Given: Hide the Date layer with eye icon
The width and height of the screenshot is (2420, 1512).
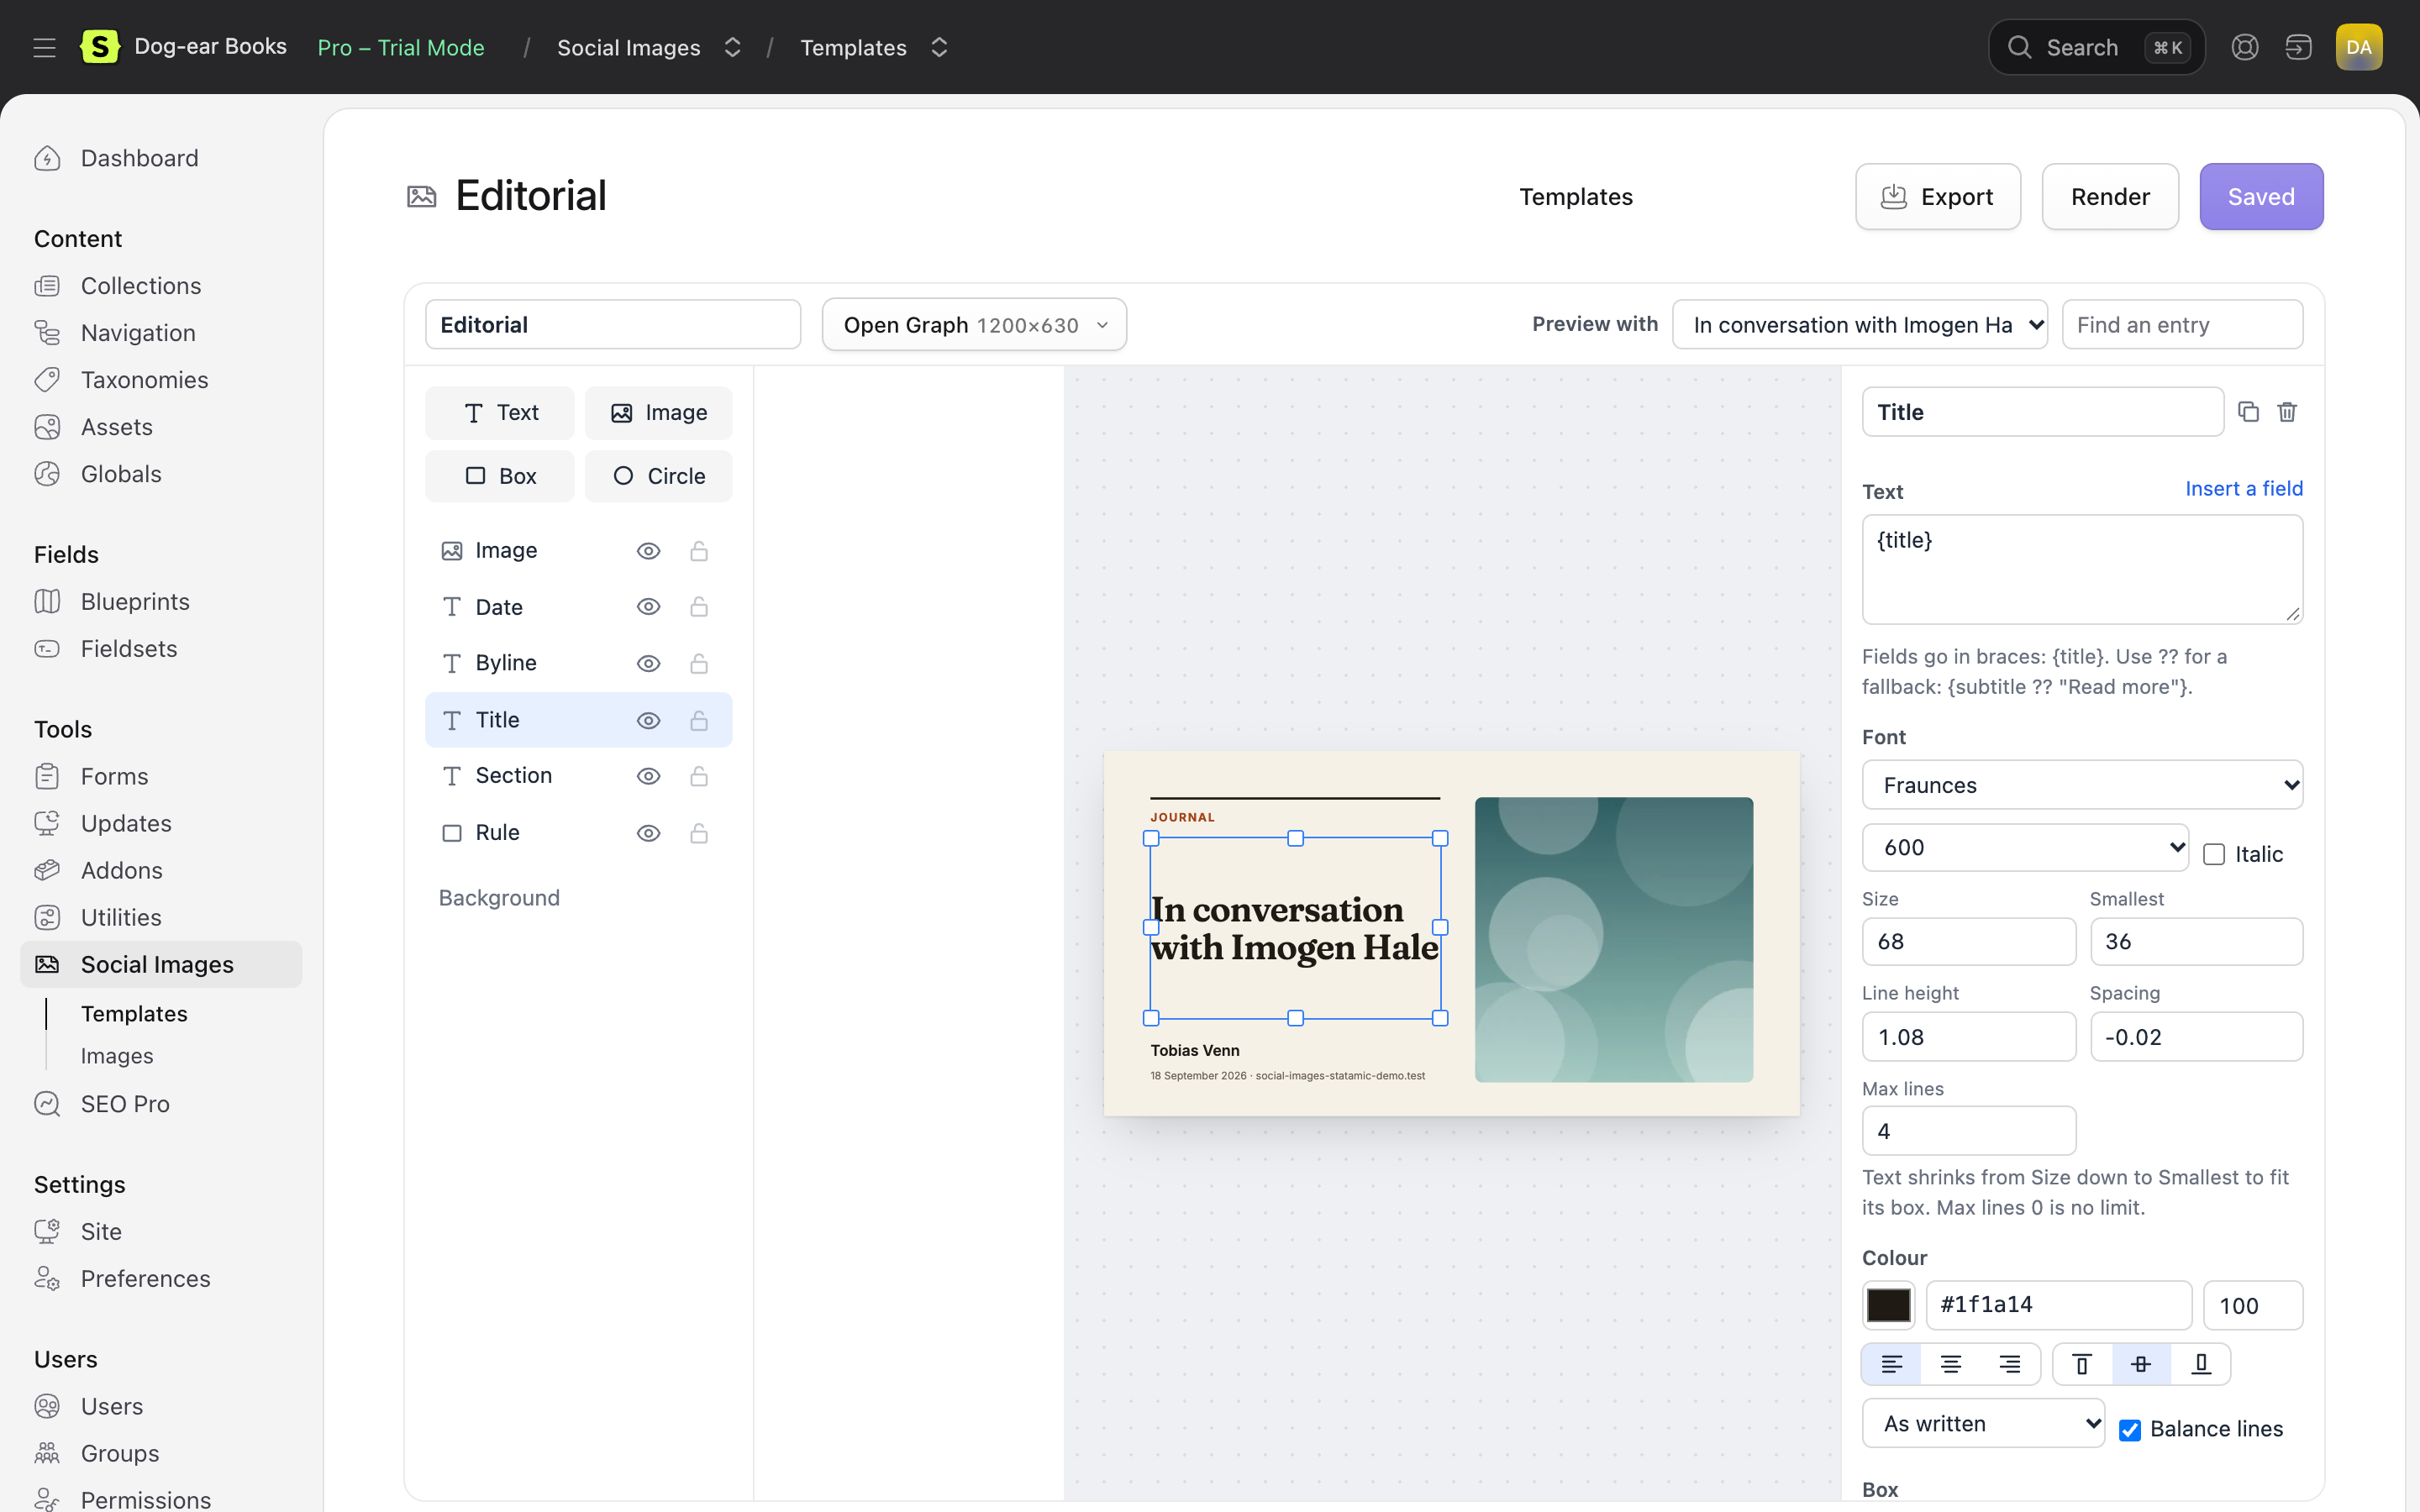Looking at the screenshot, I should [648, 607].
